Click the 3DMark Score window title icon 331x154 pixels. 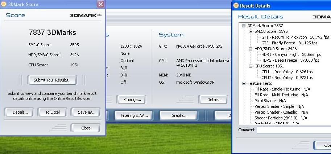point(4,4)
